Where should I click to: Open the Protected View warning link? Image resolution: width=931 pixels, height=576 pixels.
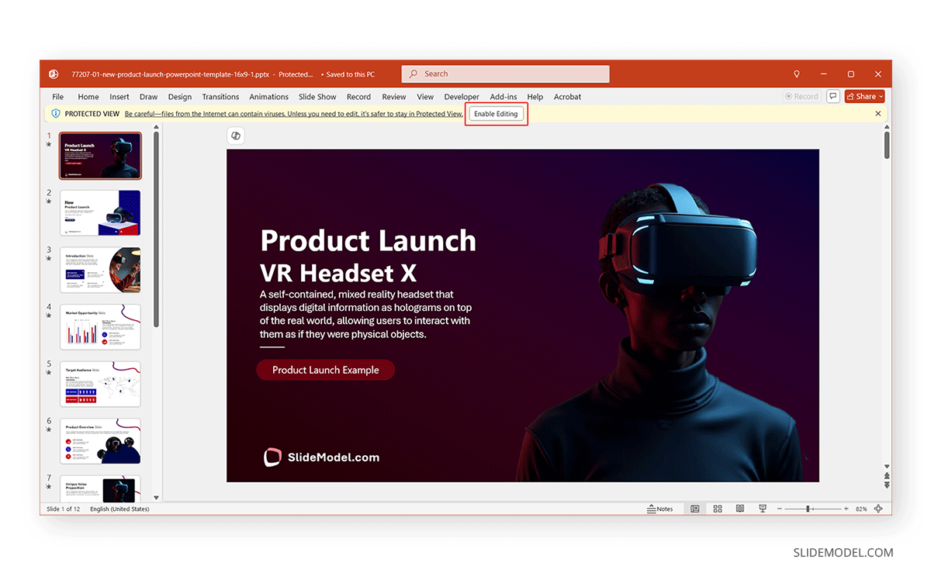(x=295, y=113)
